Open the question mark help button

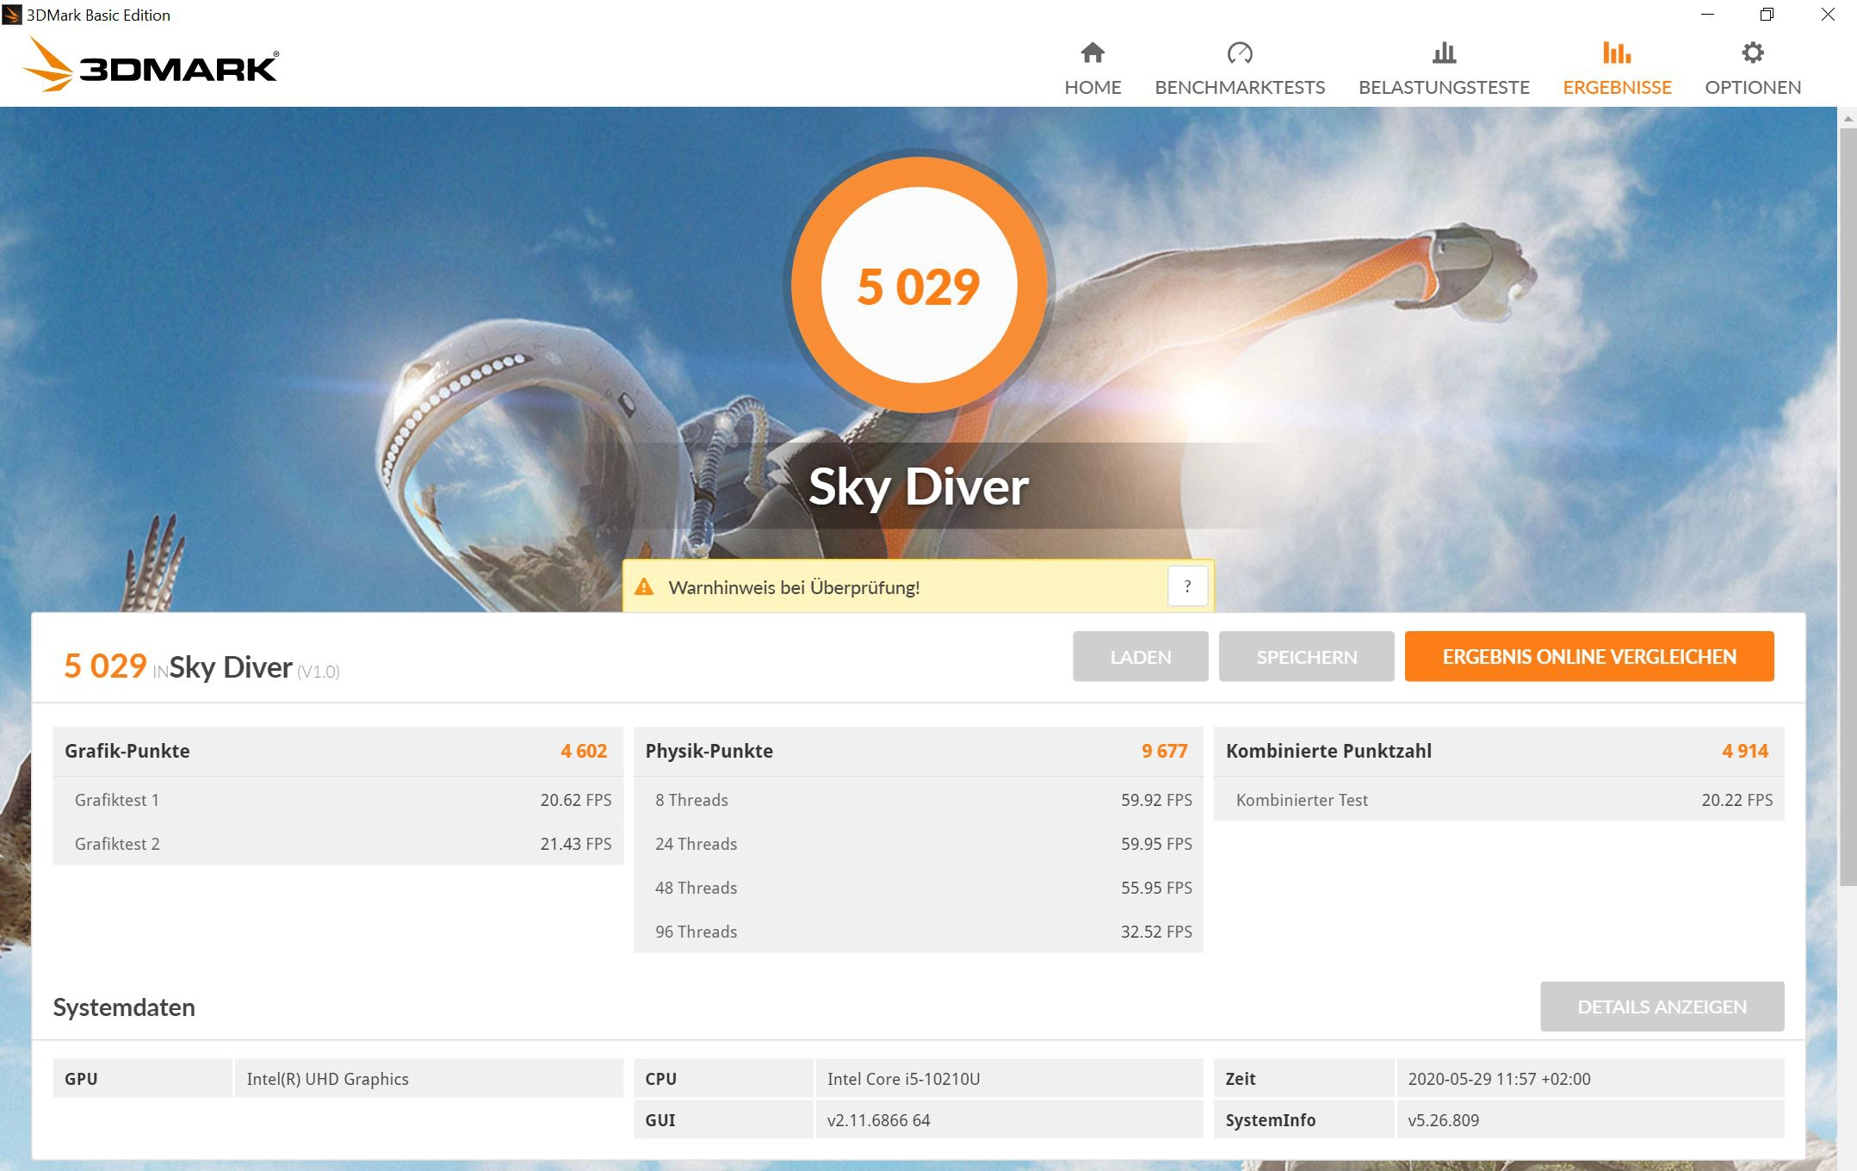1187,587
